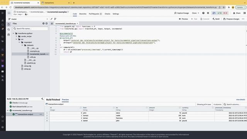Screen dimensions: 247x139
Task: Click the 6 columns indicator
Action: click(217, 104)
